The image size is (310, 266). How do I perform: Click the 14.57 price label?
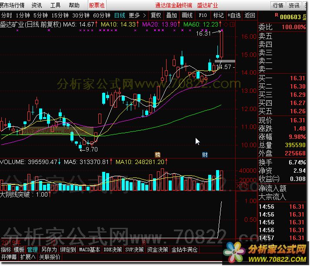224,67
